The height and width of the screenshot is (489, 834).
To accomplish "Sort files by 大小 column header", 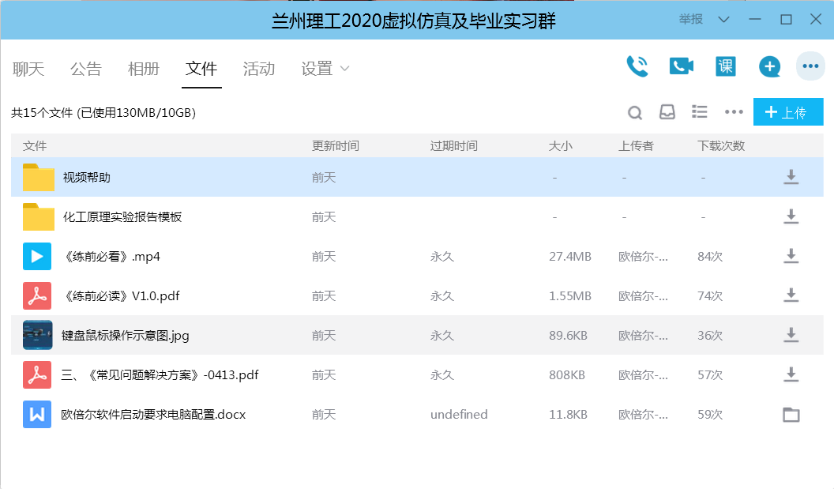I will click(x=560, y=146).
